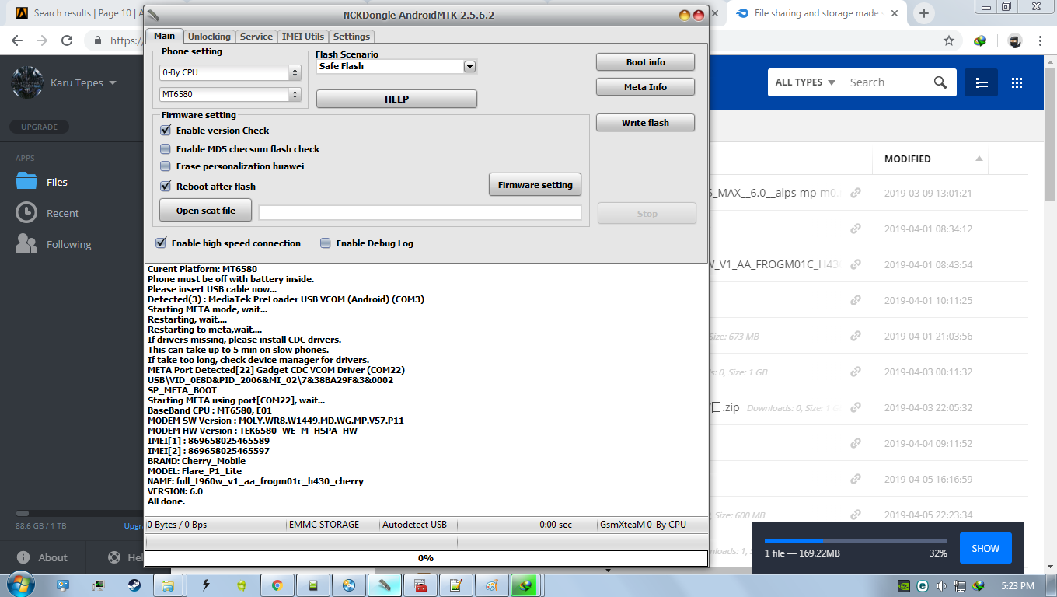Image resolution: width=1057 pixels, height=597 pixels.
Task: Reload the current browser page
Action: [x=67, y=40]
